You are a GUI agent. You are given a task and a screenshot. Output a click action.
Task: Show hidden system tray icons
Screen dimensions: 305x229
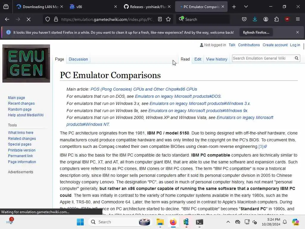228,222
